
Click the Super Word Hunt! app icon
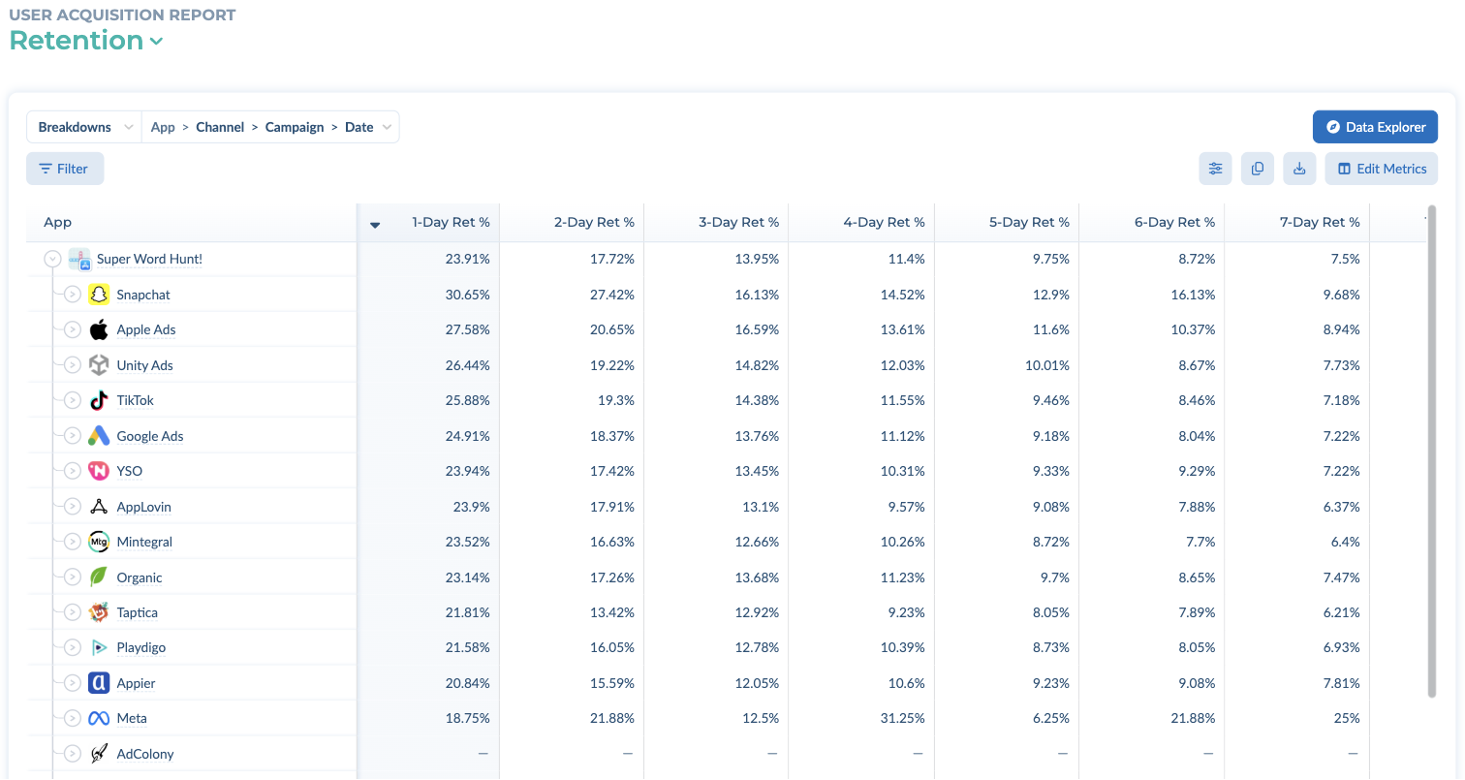(79, 260)
